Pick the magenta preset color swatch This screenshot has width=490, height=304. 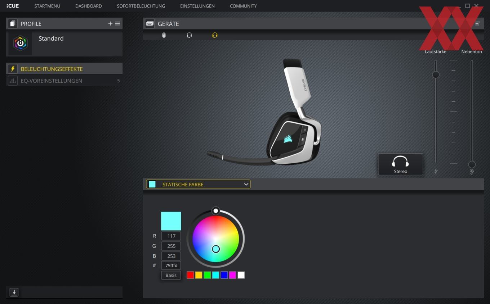tap(233, 275)
